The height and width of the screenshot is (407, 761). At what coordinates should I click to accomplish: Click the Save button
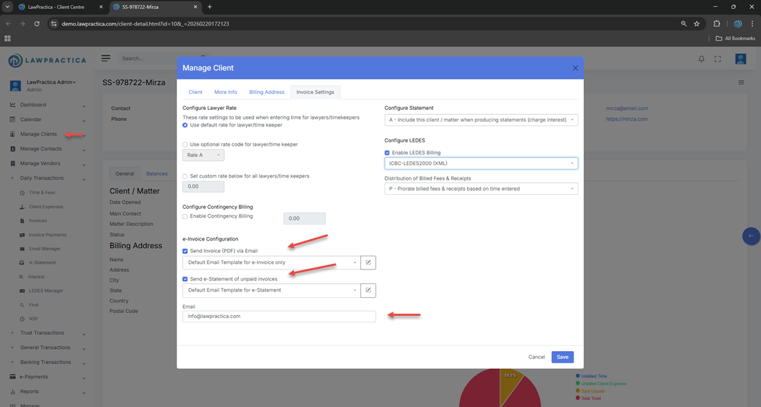(x=562, y=357)
